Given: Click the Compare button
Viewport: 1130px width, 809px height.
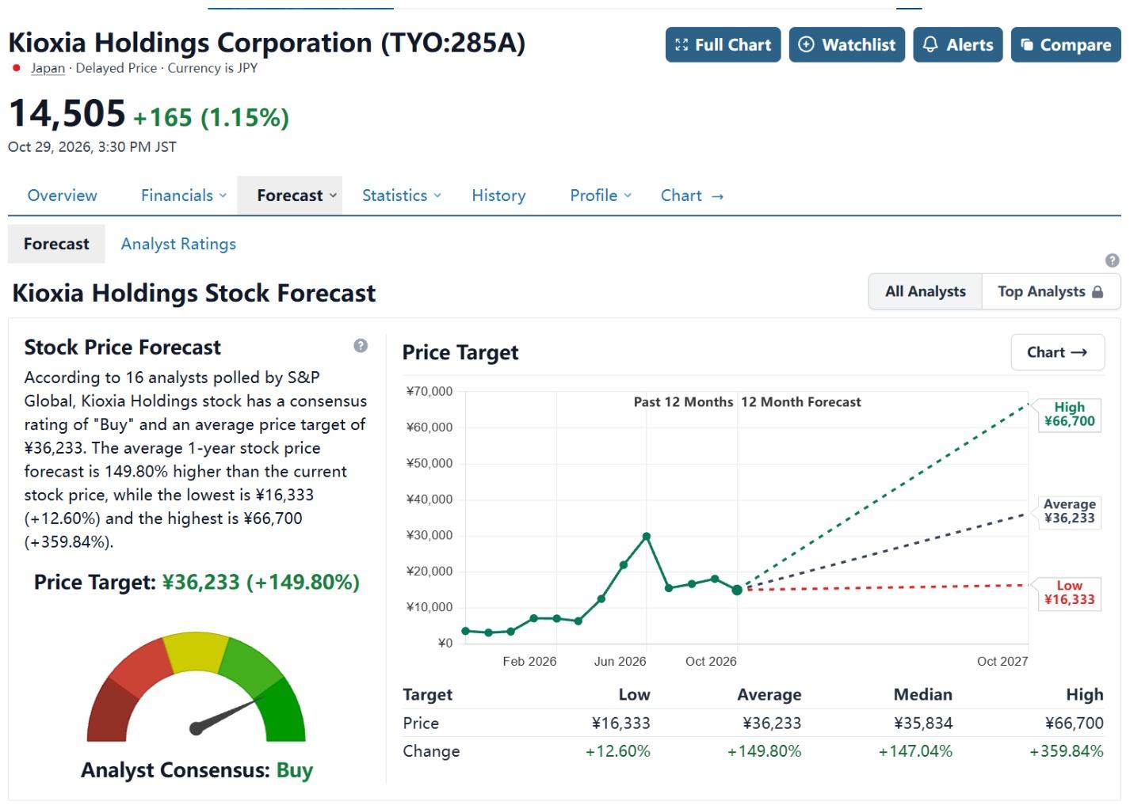Looking at the screenshot, I should tap(1066, 45).
